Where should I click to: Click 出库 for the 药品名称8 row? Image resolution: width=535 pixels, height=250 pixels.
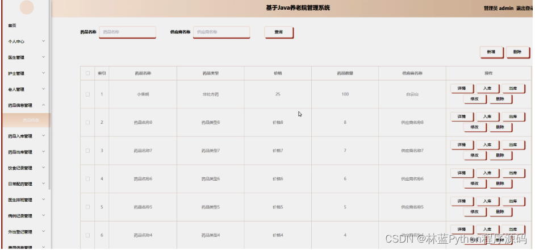[x=513, y=116]
